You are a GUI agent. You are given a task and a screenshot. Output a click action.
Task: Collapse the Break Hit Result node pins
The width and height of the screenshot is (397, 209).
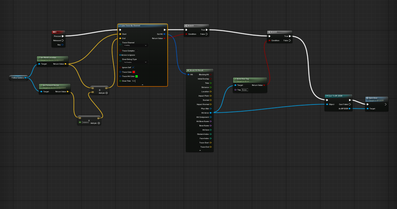(x=200, y=150)
